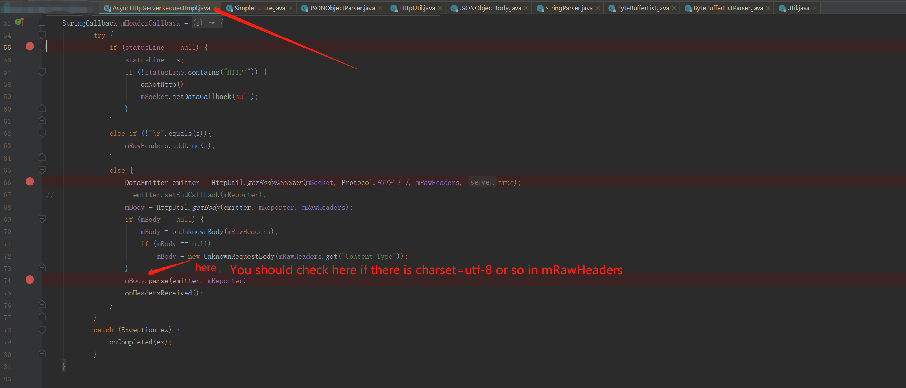
Task: Select ByteBufferList.java tab
Action: click(x=643, y=8)
